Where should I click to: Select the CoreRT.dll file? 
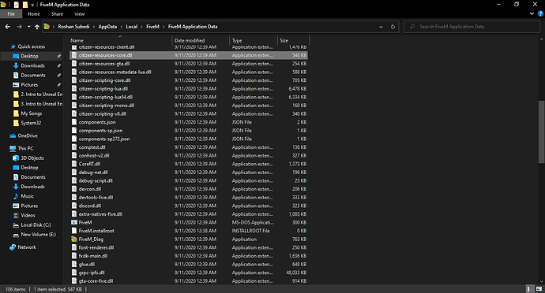[x=189, y=164]
